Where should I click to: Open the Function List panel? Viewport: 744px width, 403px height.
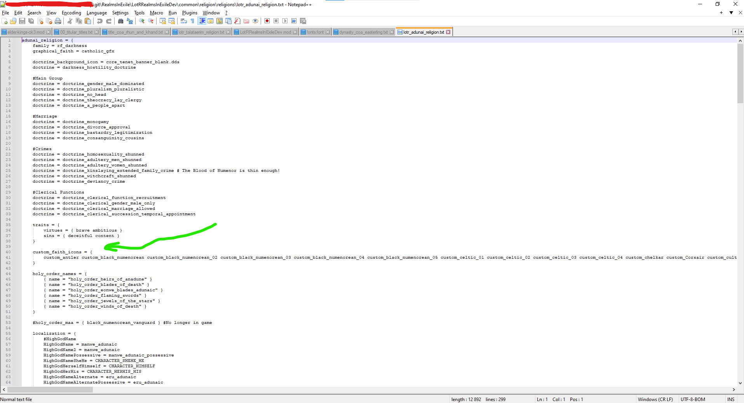(x=237, y=21)
